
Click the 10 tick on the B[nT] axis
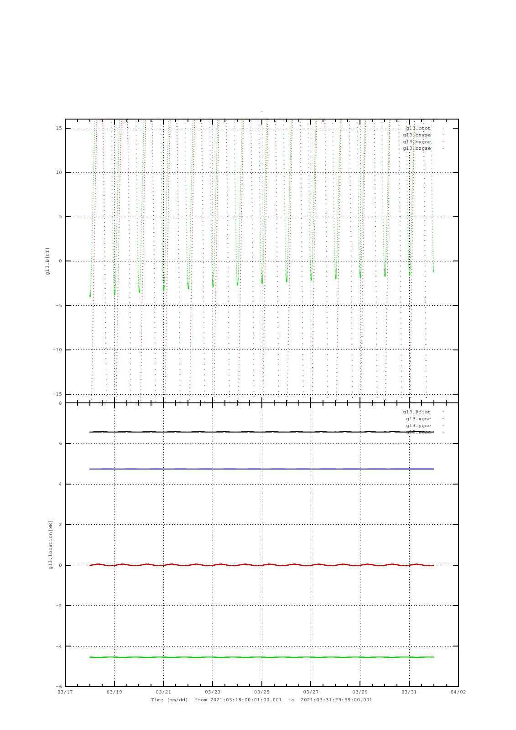point(59,172)
